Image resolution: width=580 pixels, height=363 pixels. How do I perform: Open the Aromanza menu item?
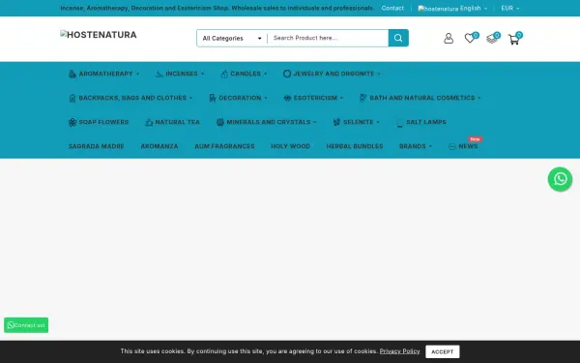(159, 146)
